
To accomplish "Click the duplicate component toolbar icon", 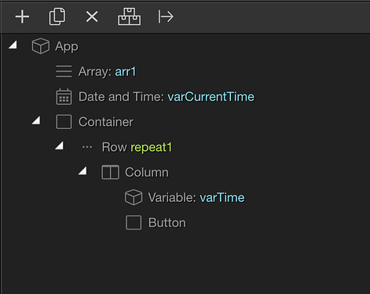I will click(57, 17).
